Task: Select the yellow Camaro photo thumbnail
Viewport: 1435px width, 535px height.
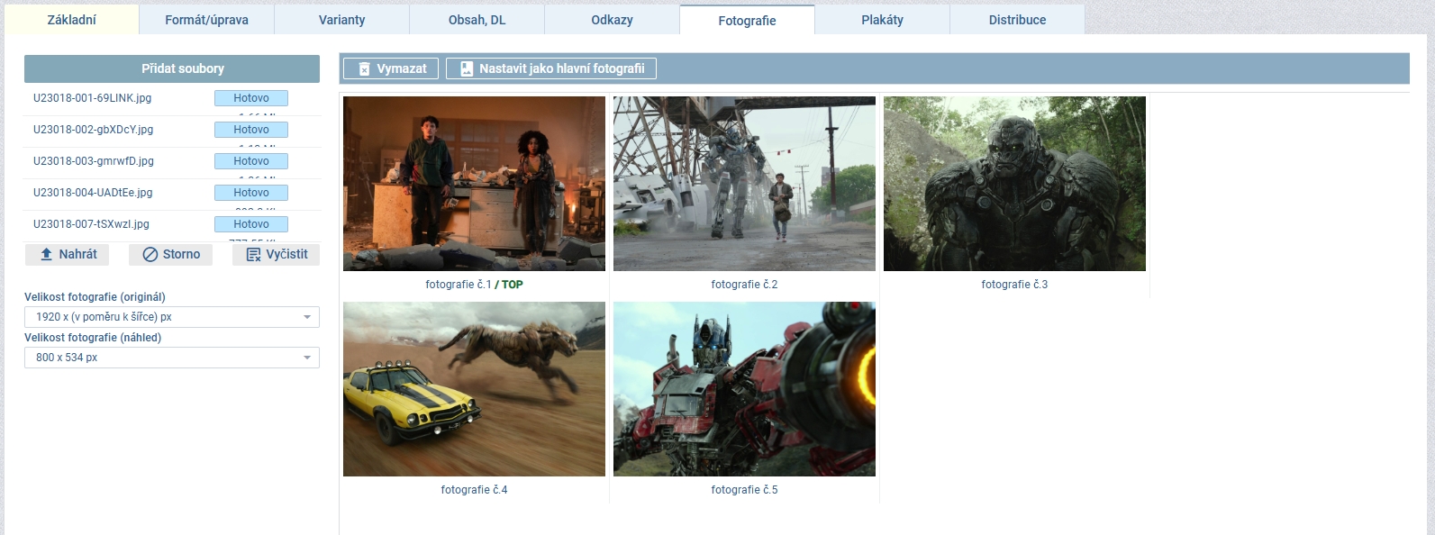Action: pos(474,389)
